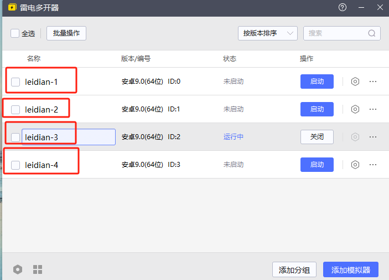Open the help question-mark icon

pyautogui.click(x=343, y=7)
